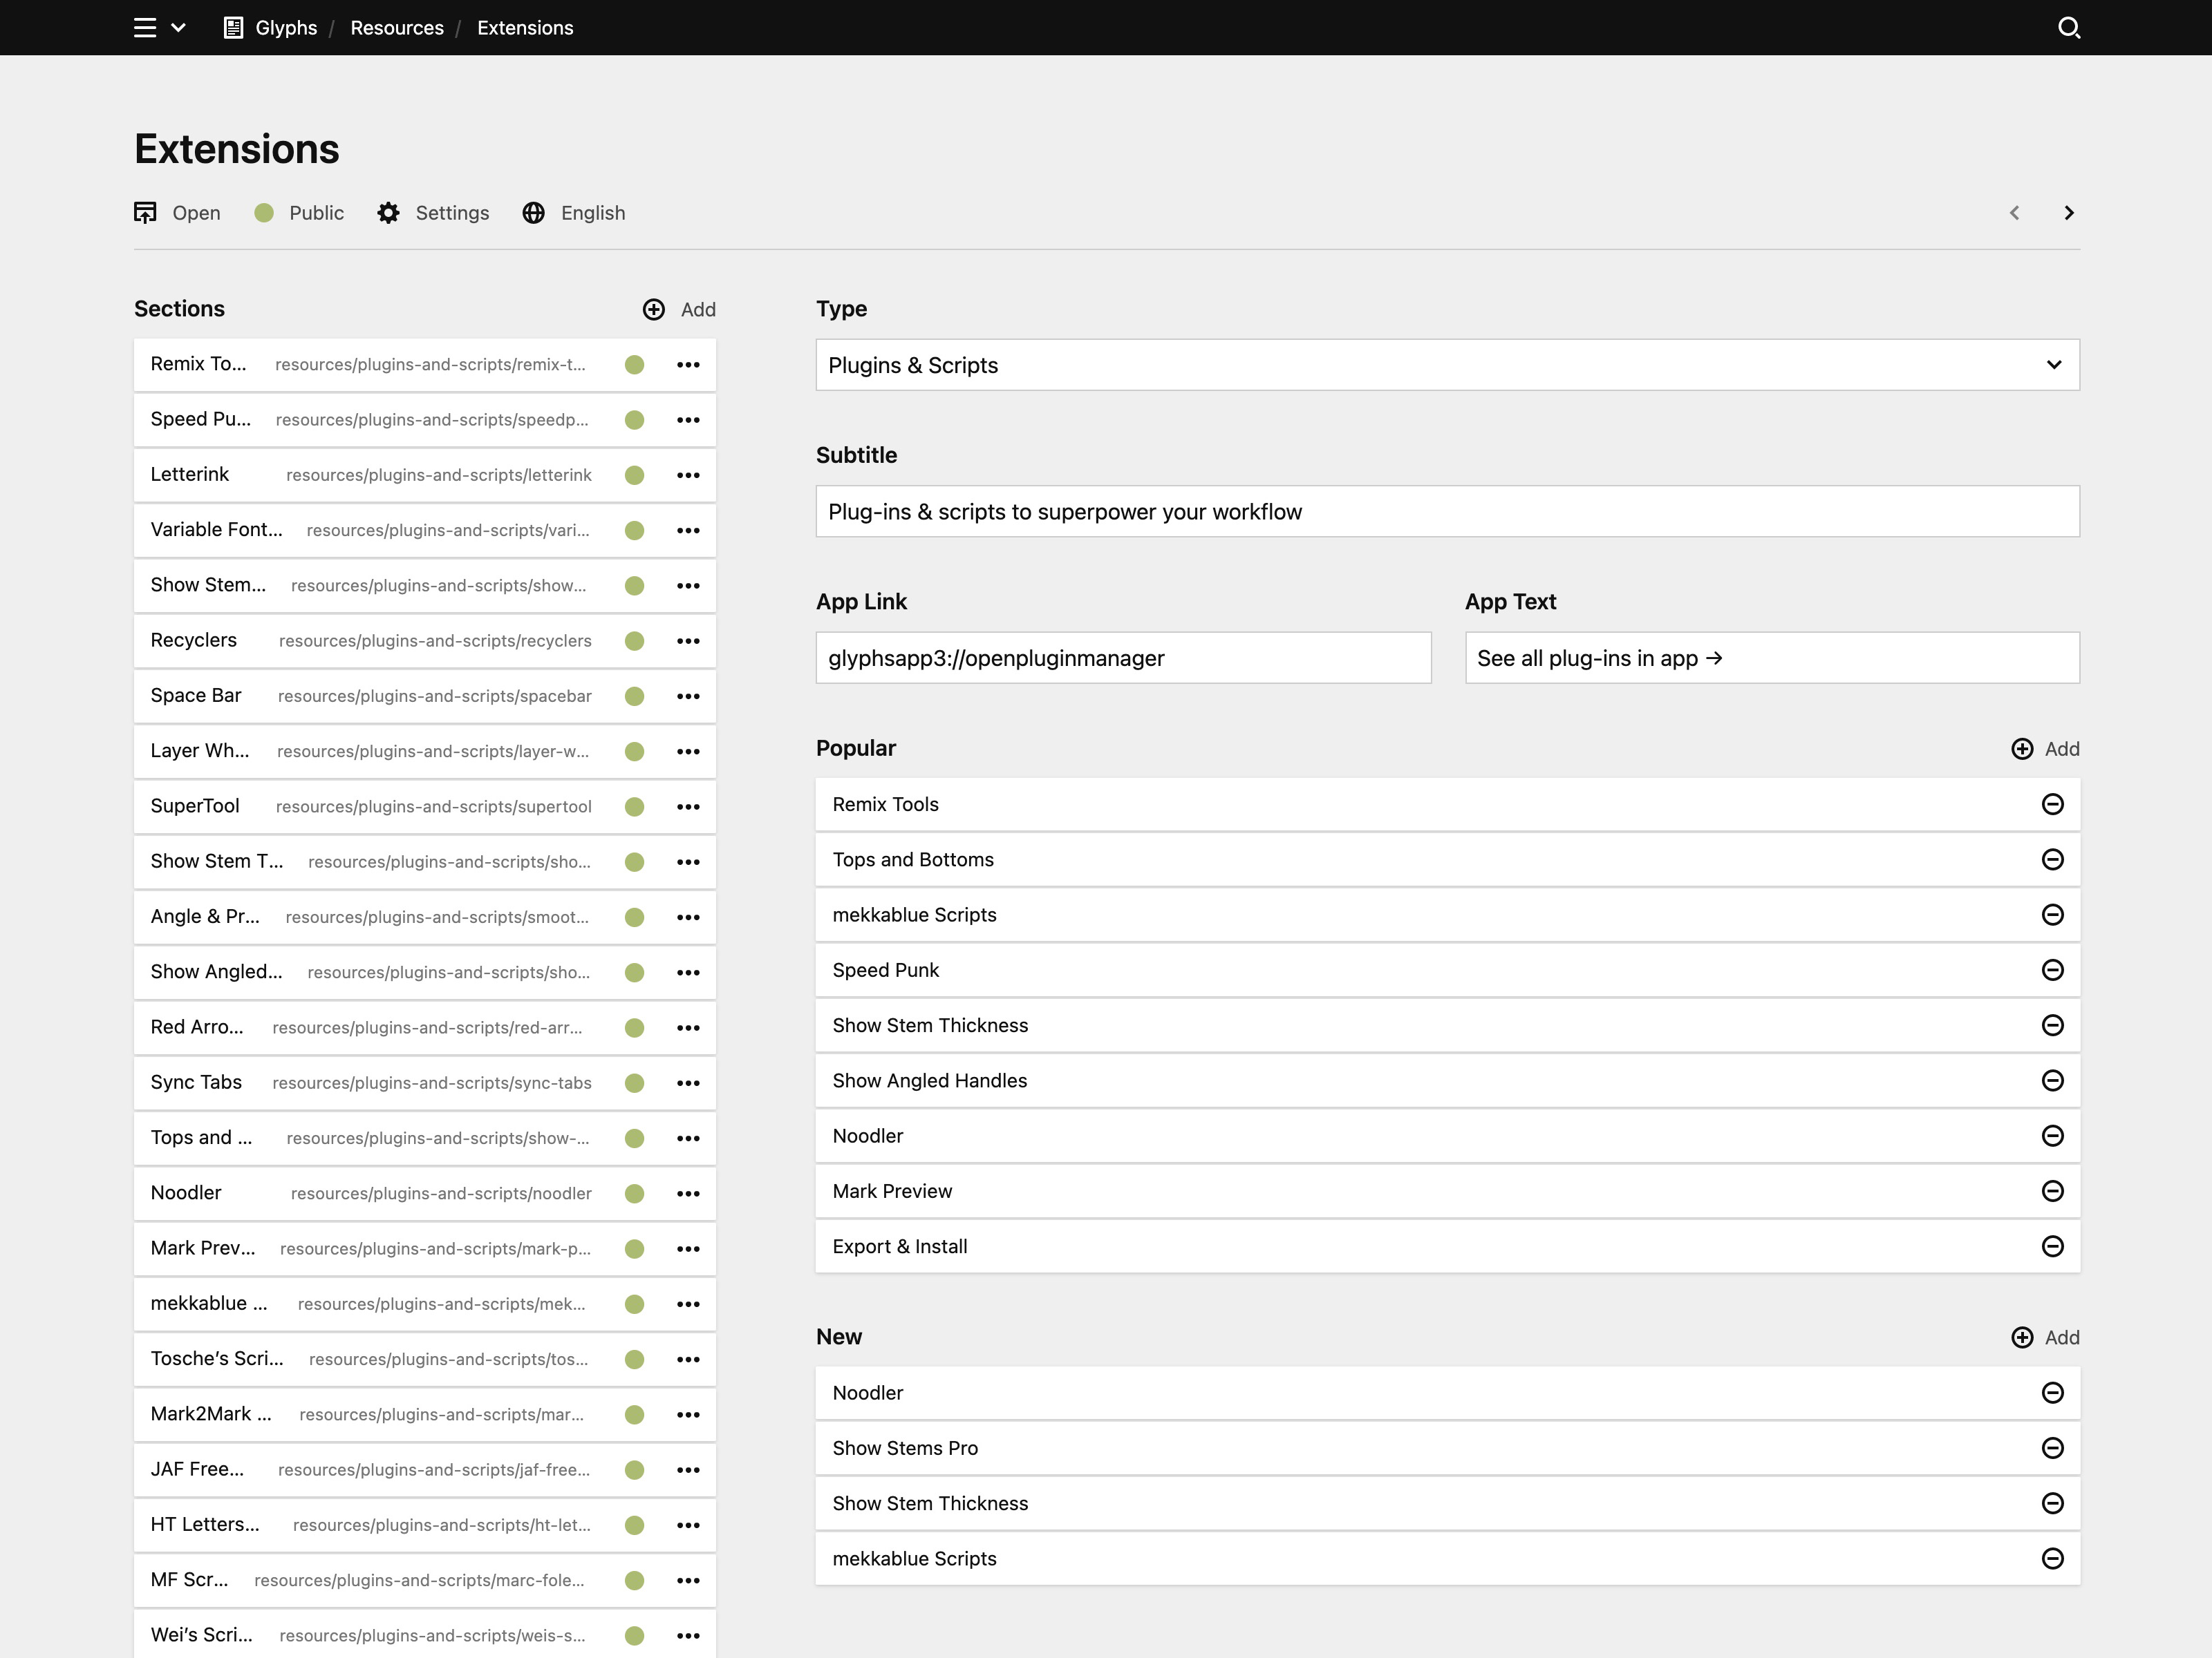Remove Show Stems Pro from New

(2052, 1448)
